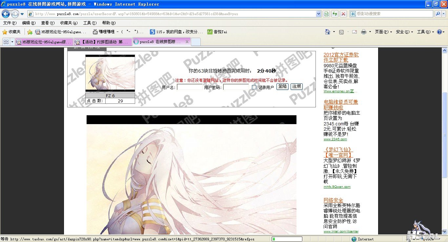Open the 文件(F) menu

click(x=10, y=23)
